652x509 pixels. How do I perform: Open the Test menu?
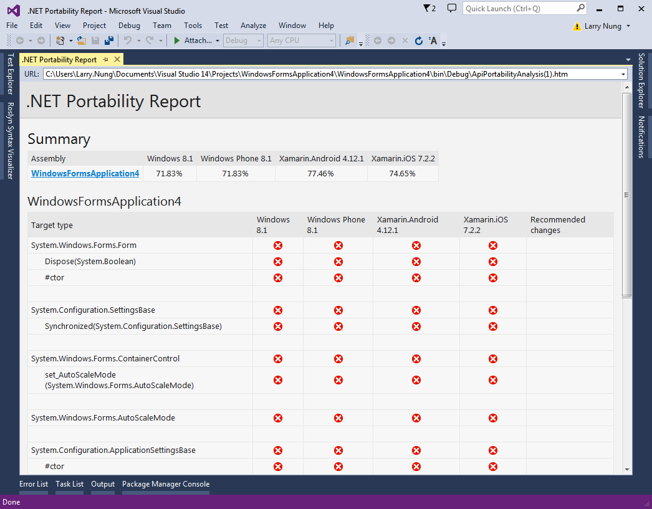[221, 26]
